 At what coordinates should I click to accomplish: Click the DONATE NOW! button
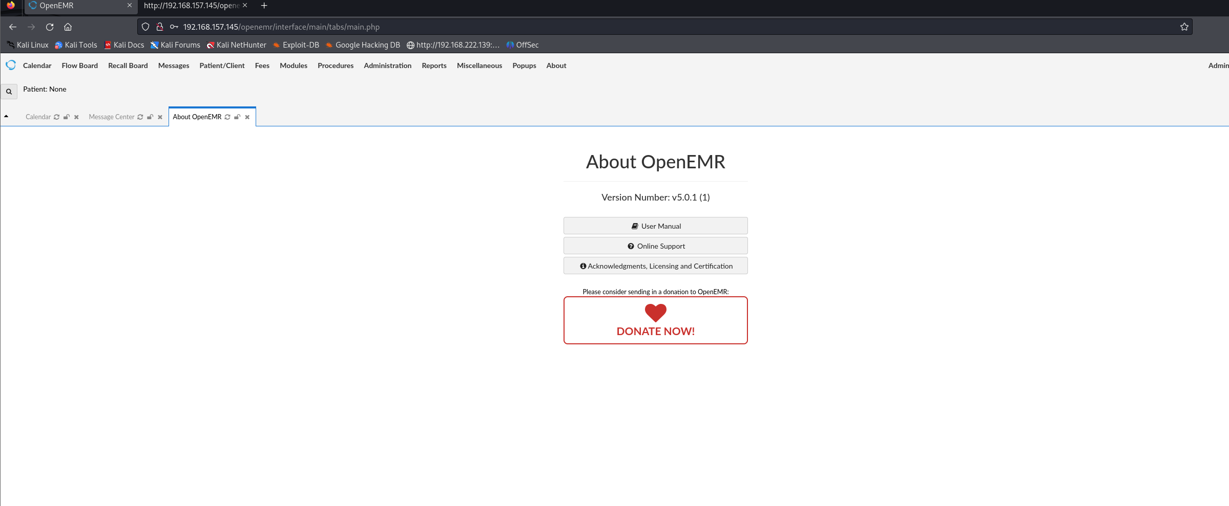point(655,320)
